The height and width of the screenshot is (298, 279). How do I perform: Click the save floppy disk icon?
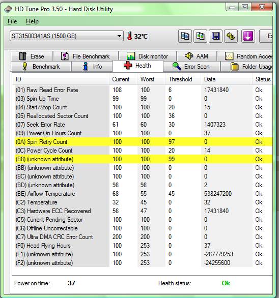click(x=215, y=36)
